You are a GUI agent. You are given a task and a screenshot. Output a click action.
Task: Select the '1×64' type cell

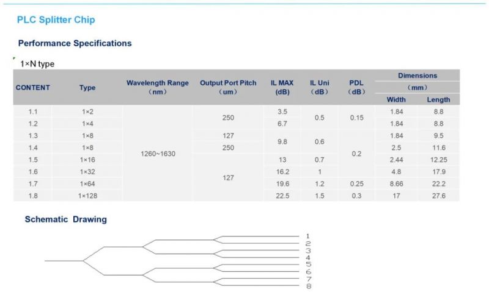[87, 183]
